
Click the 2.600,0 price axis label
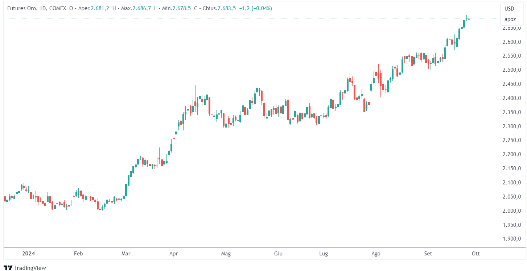click(512, 42)
